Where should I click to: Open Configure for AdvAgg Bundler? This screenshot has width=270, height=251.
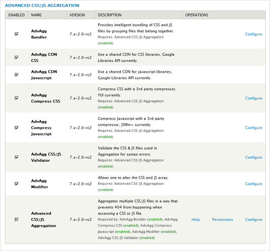(254, 34)
